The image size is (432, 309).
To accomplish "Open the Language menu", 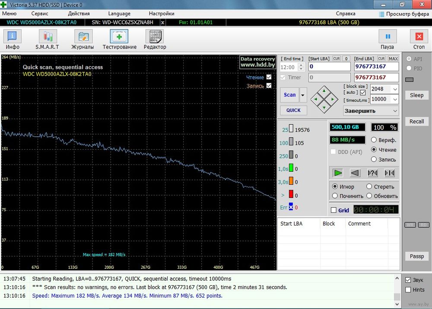I will [x=119, y=13].
